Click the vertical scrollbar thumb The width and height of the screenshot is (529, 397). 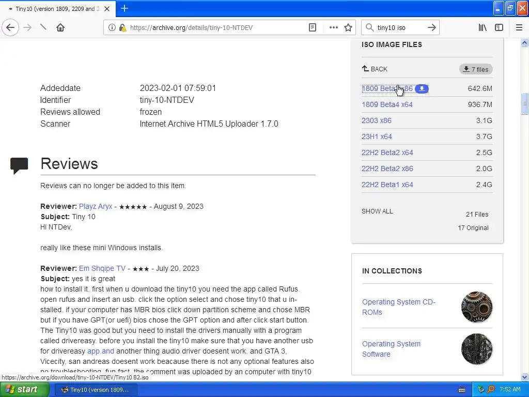(525, 103)
